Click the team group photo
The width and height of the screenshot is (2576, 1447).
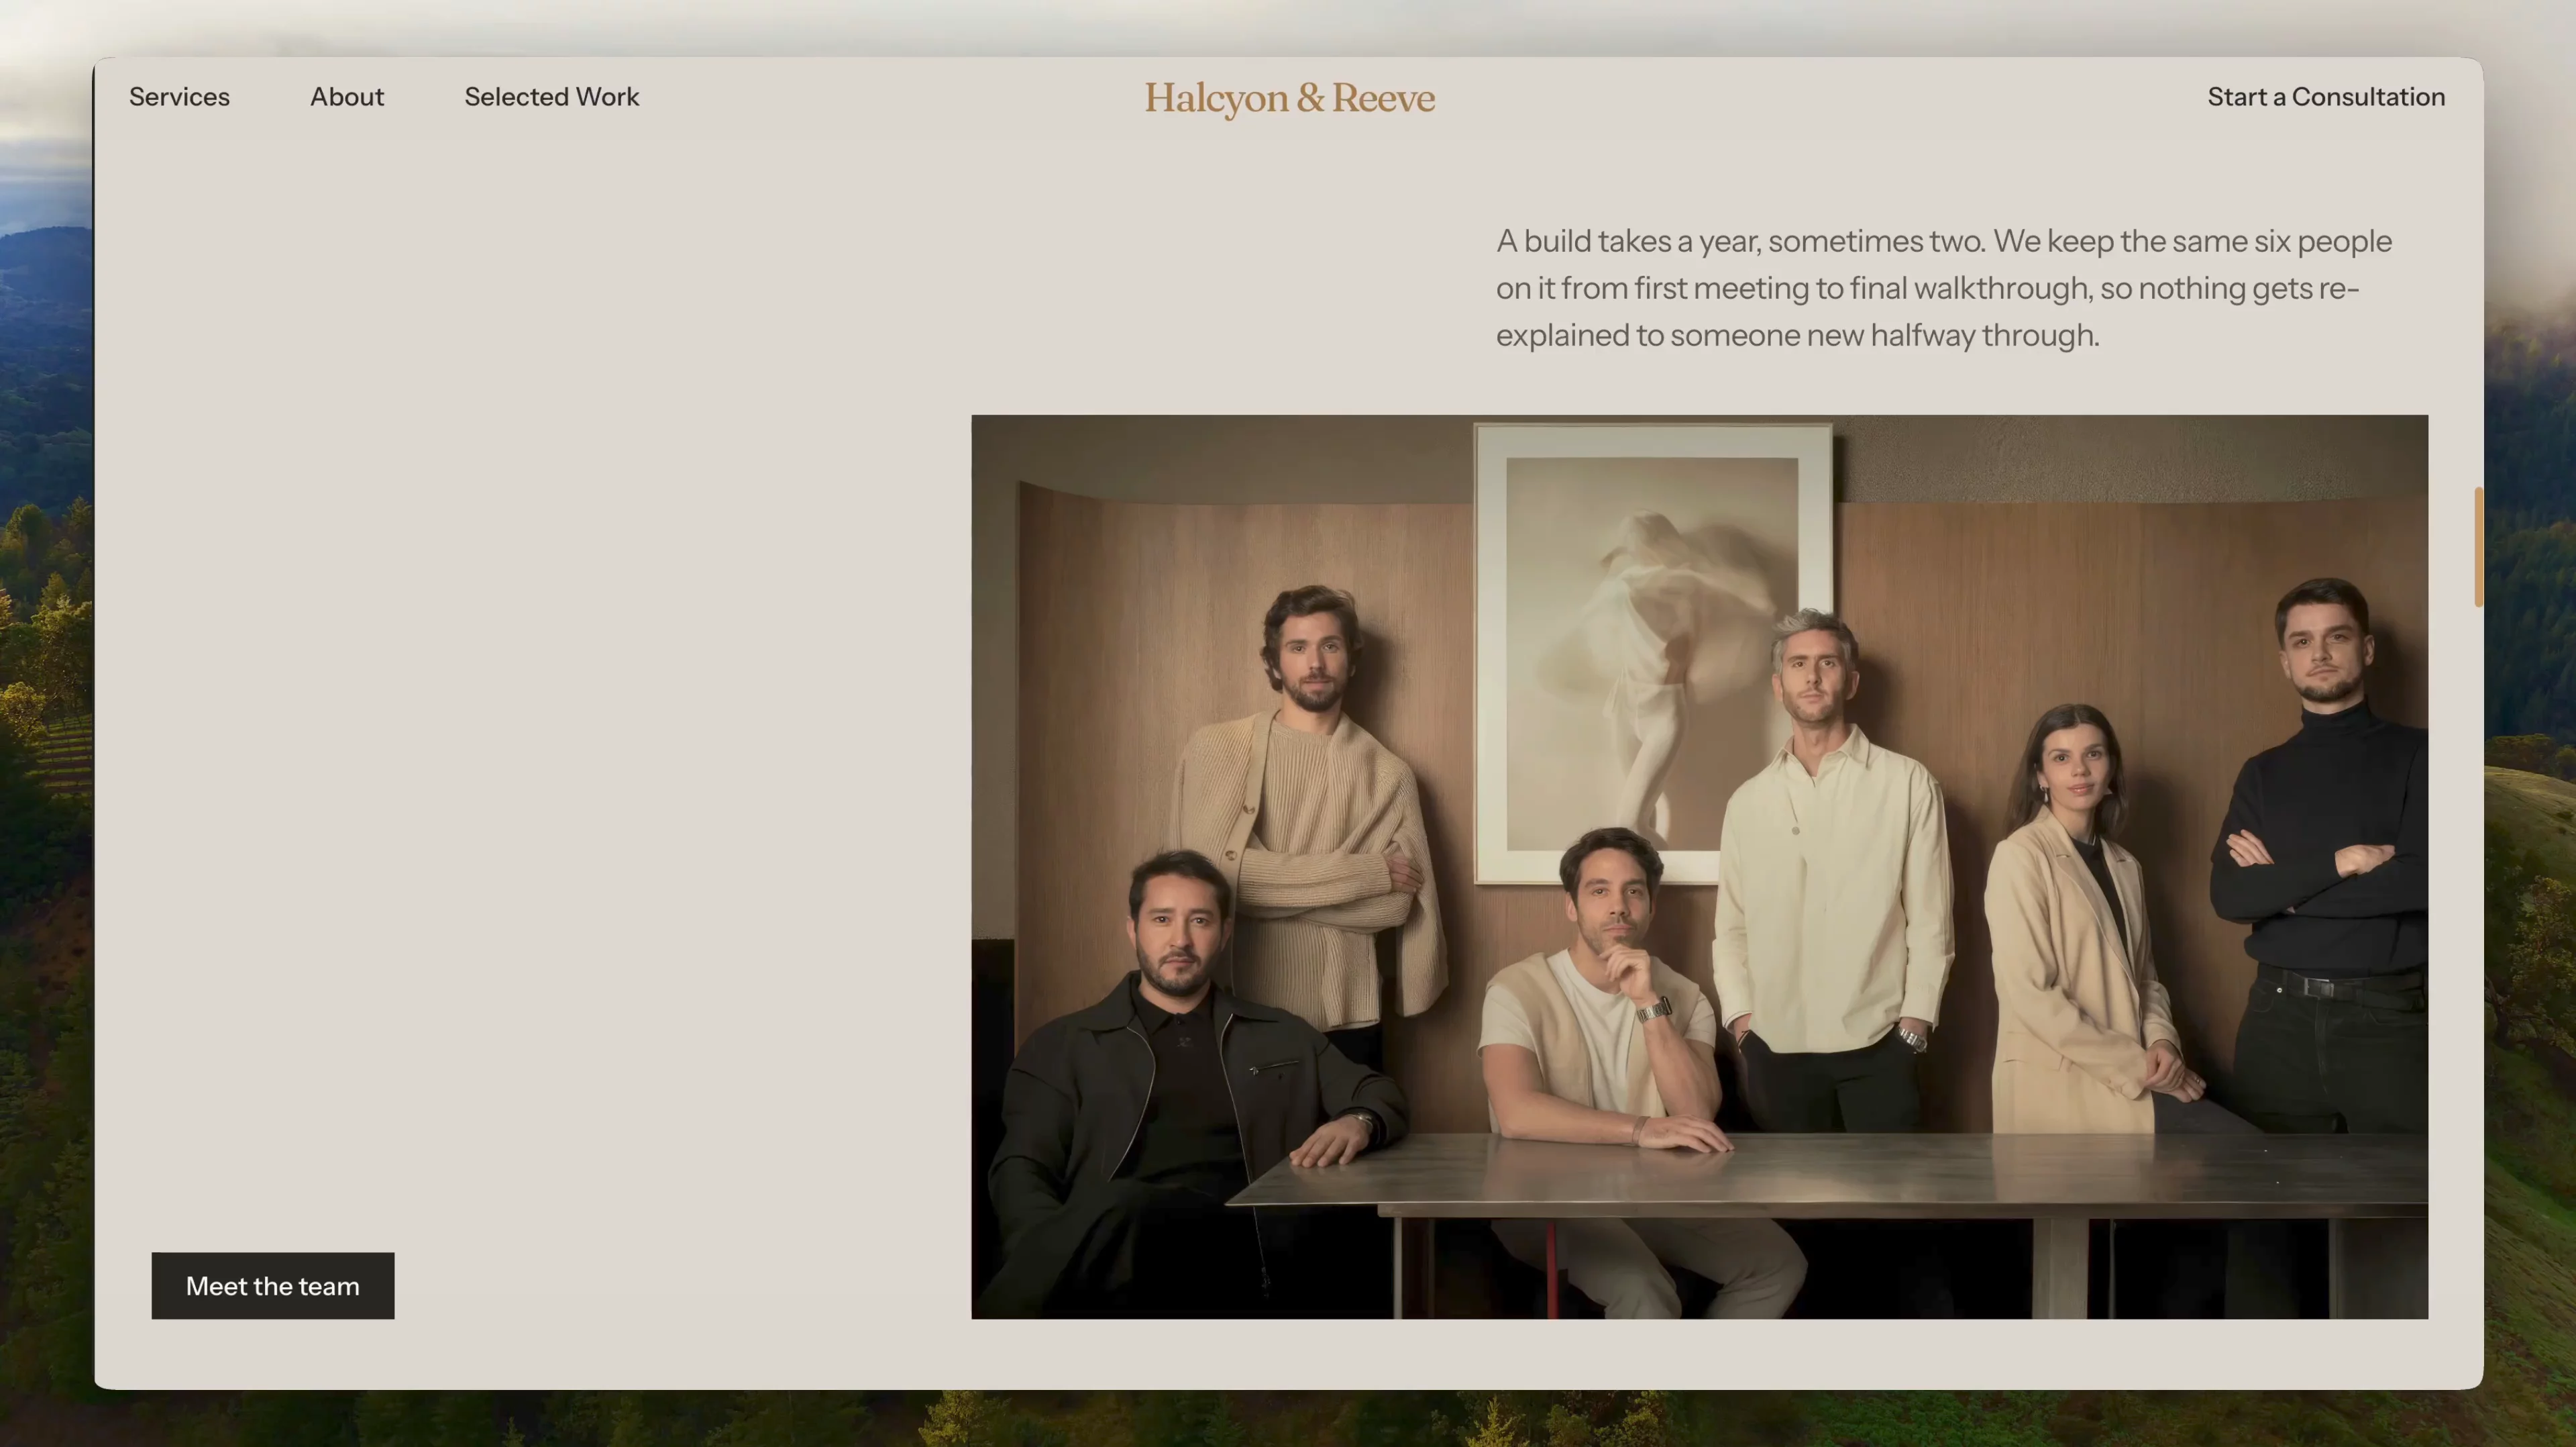click(1699, 866)
